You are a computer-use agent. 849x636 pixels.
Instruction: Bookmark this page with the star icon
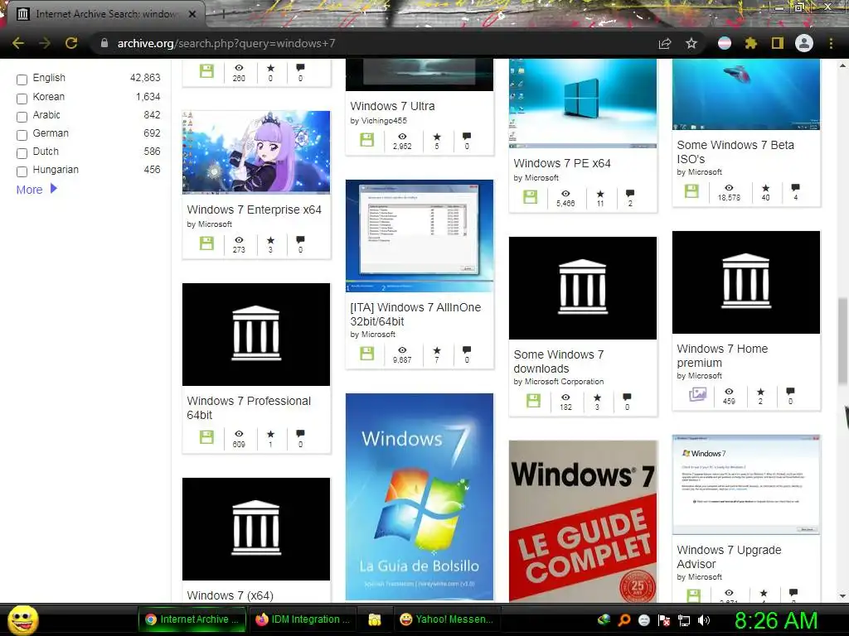(691, 43)
